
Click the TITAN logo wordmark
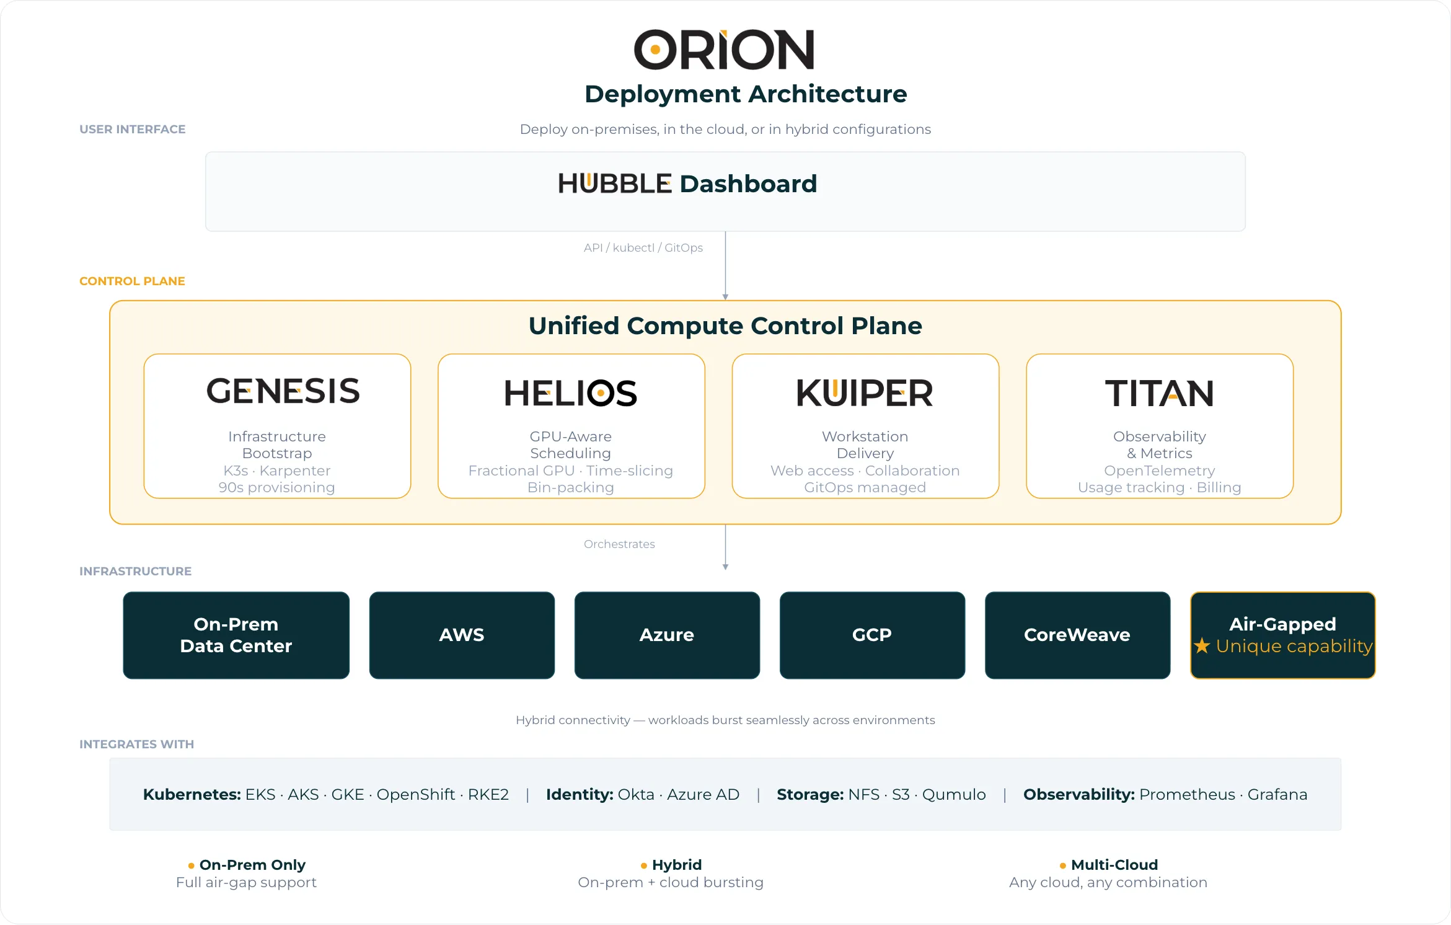coord(1159,394)
